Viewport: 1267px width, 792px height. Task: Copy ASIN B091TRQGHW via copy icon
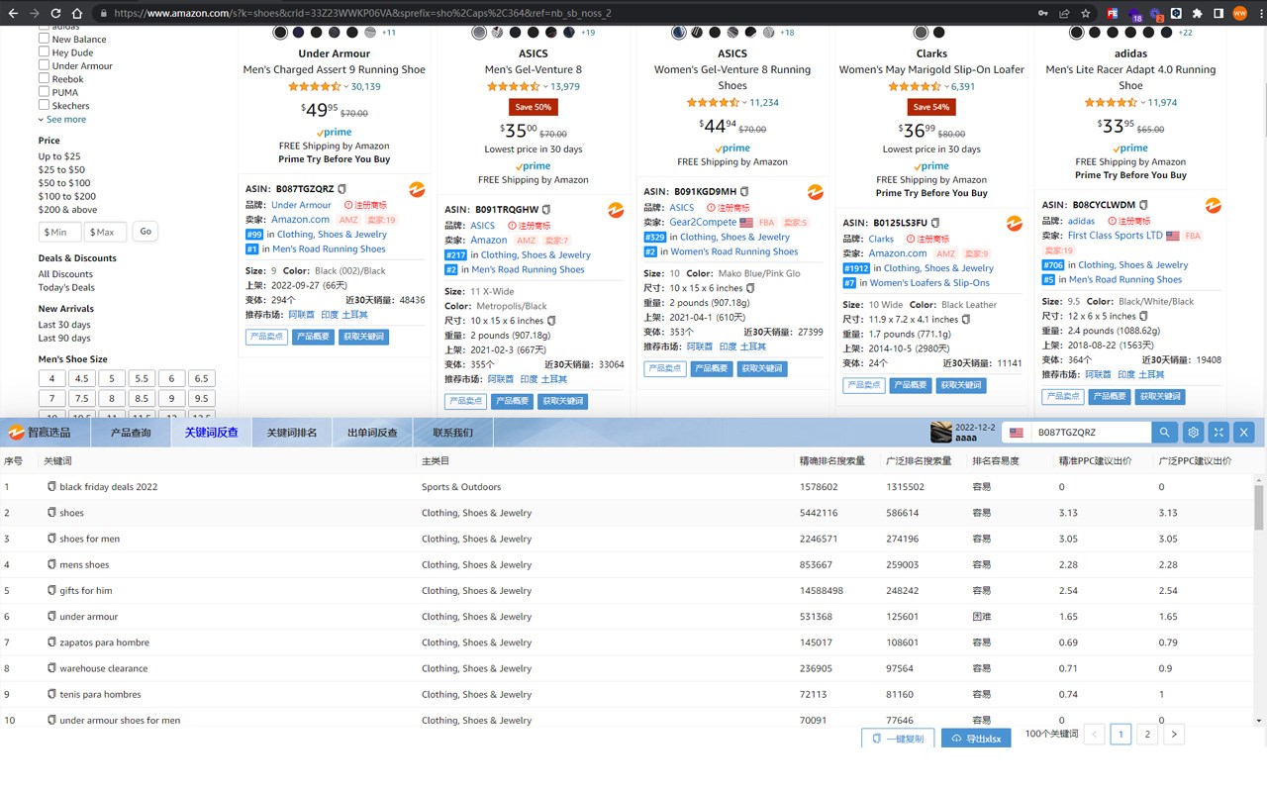point(545,210)
